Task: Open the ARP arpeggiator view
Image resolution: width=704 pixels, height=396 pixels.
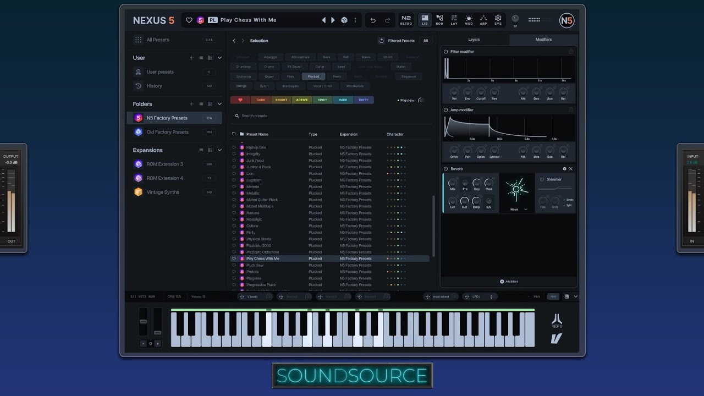Action: pos(483,20)
